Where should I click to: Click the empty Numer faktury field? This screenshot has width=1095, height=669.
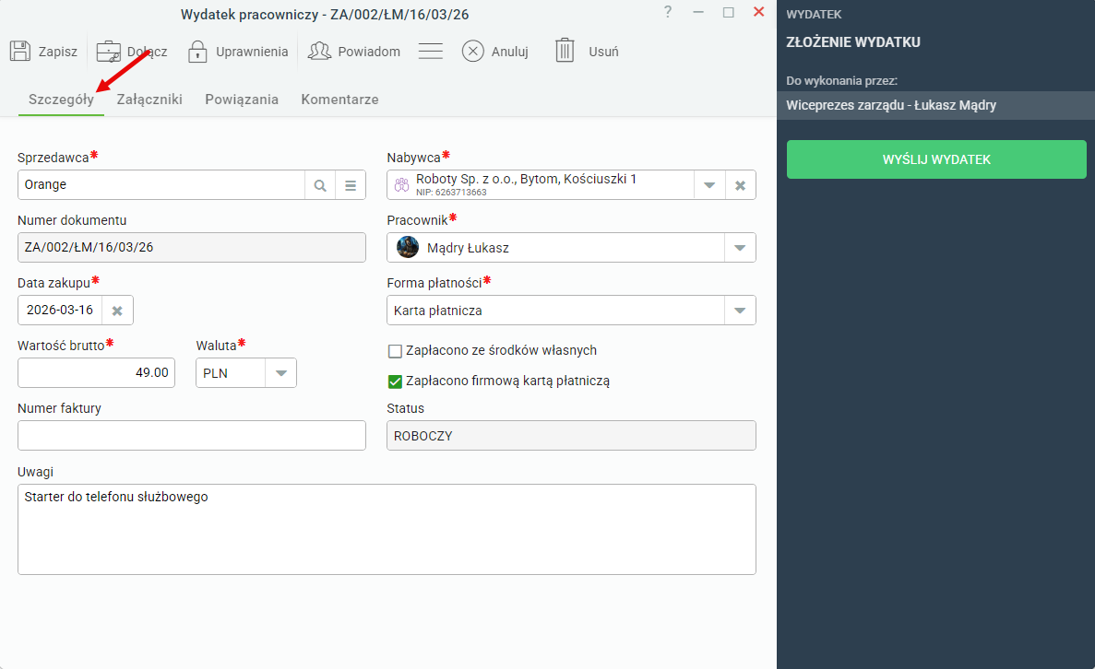191,435
